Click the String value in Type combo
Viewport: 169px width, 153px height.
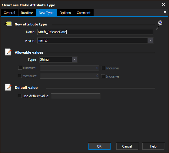click(x=44, y=59)
